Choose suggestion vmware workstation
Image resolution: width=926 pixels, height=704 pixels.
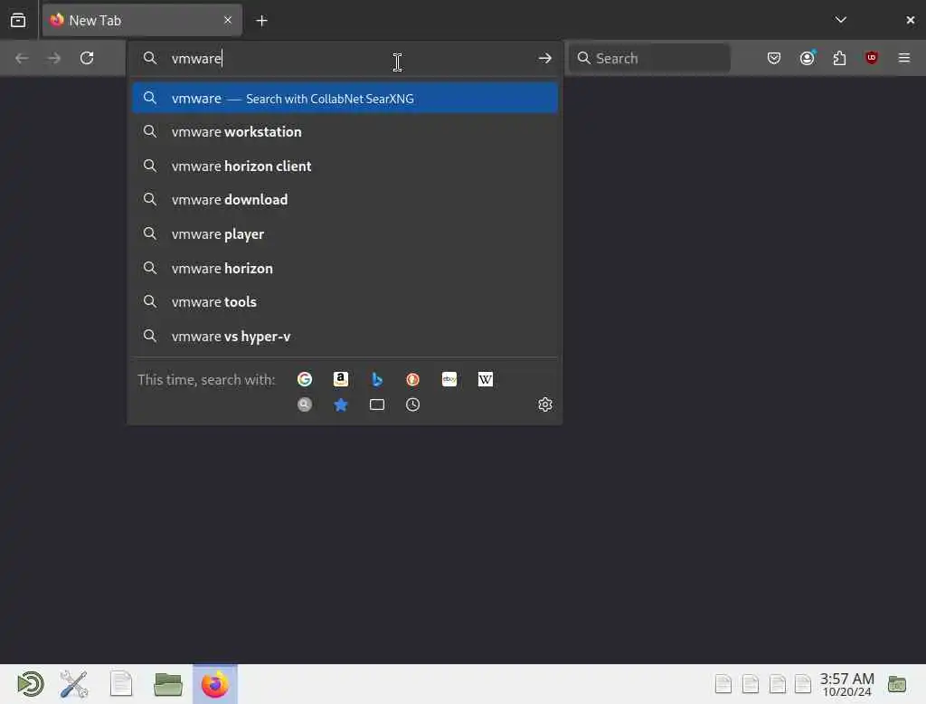coord(345,132)
